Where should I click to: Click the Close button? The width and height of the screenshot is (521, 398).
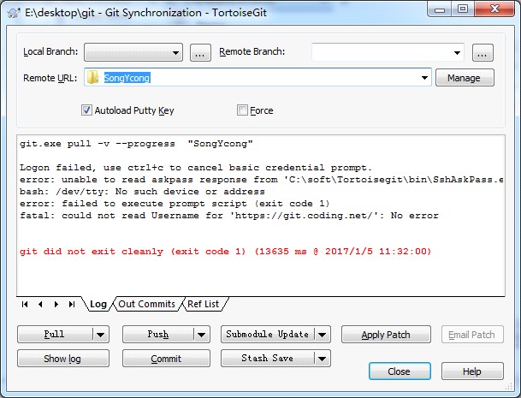point(400,371)
